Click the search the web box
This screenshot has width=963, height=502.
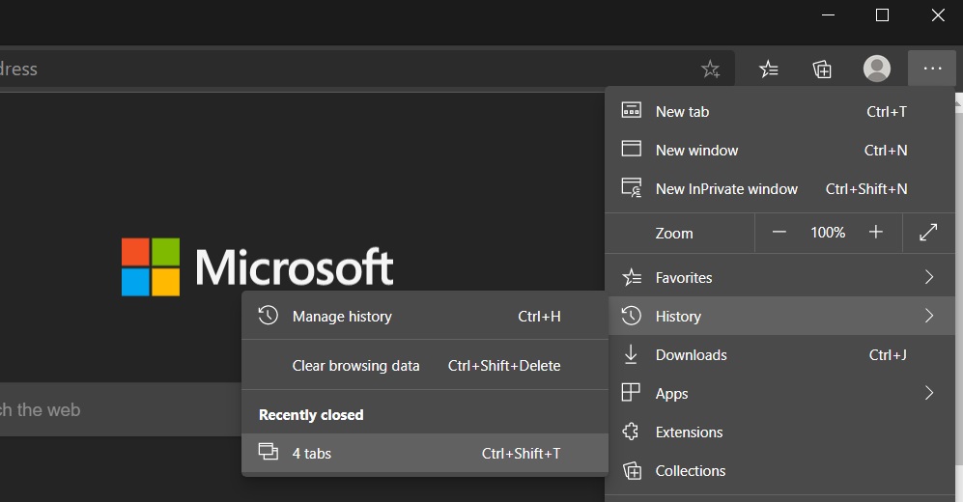(116, 410)
